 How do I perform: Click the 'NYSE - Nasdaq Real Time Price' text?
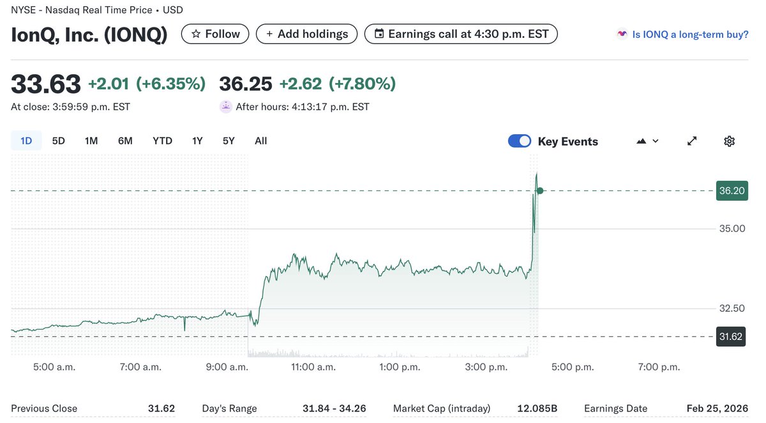pyautogui.click(x=82, y=10)
